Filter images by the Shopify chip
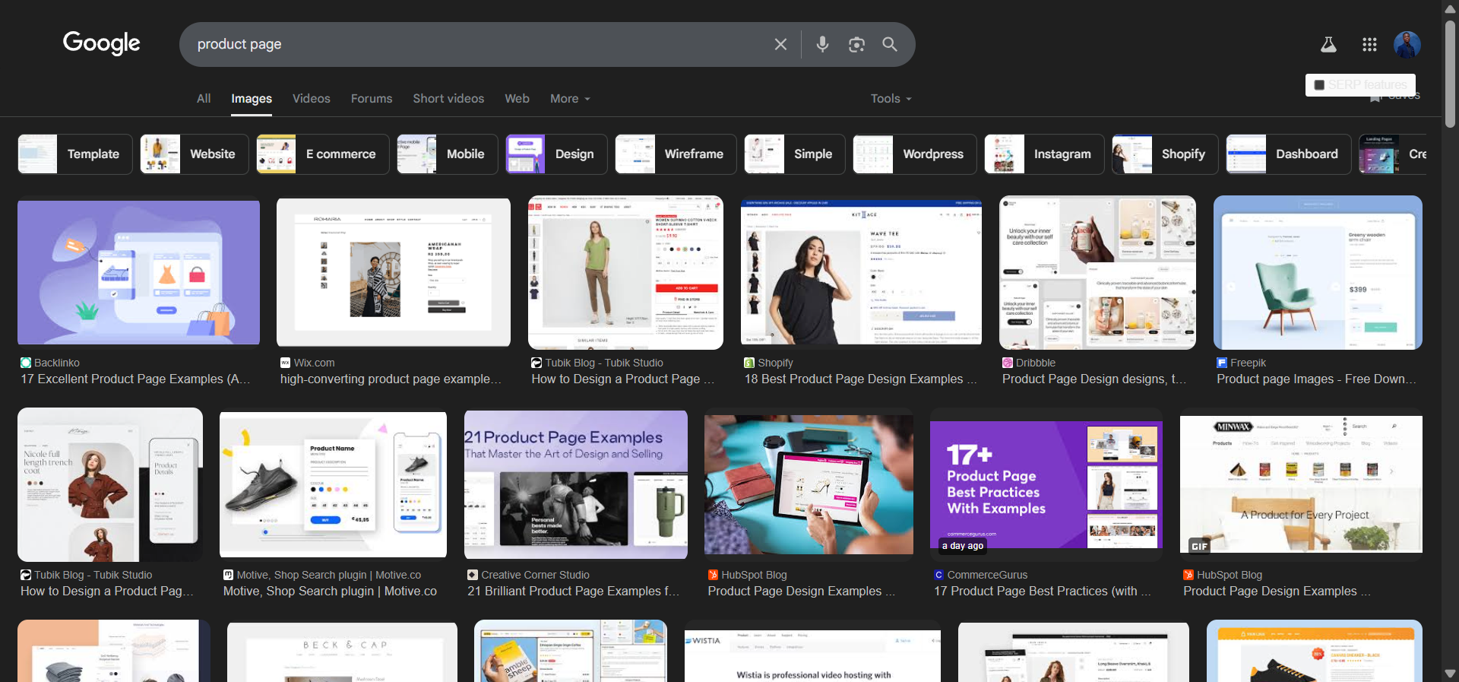1459x682 pixels. [1165, 154]
